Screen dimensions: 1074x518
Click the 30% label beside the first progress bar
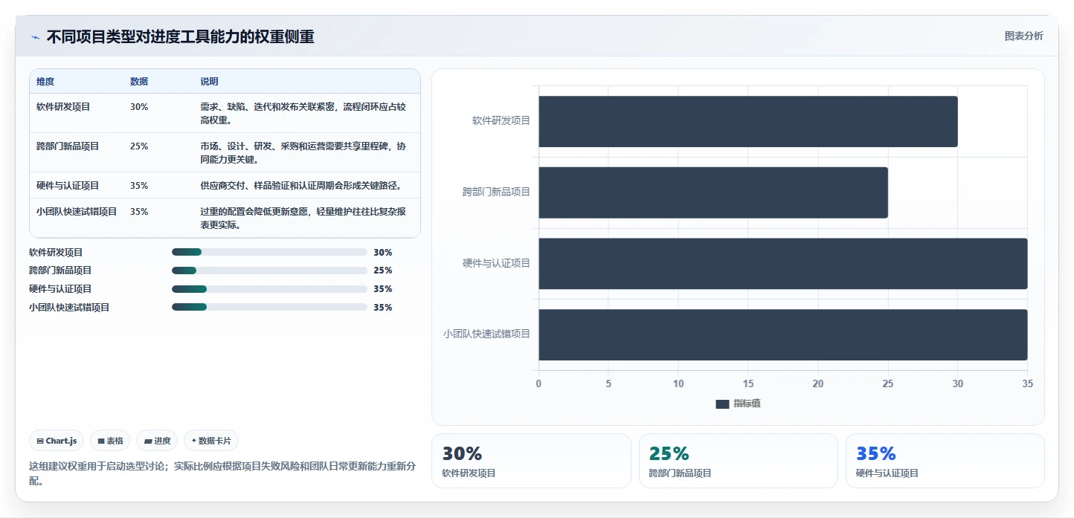click(383, 253)
